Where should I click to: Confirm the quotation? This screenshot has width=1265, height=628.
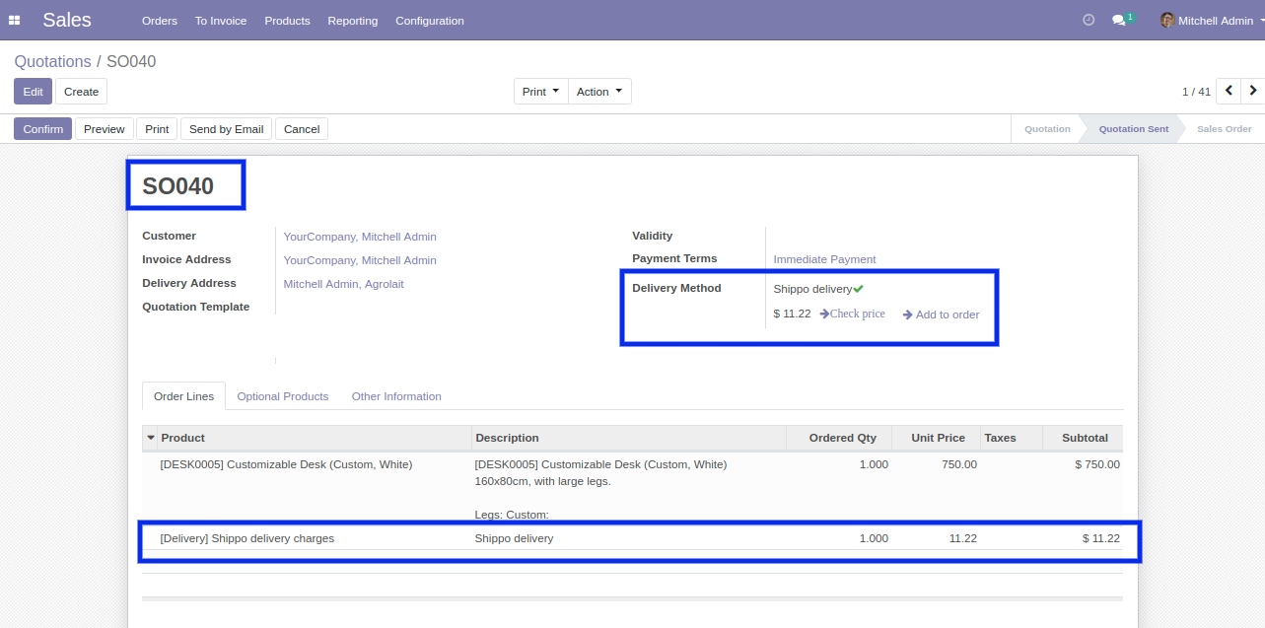tap(42, 129)
